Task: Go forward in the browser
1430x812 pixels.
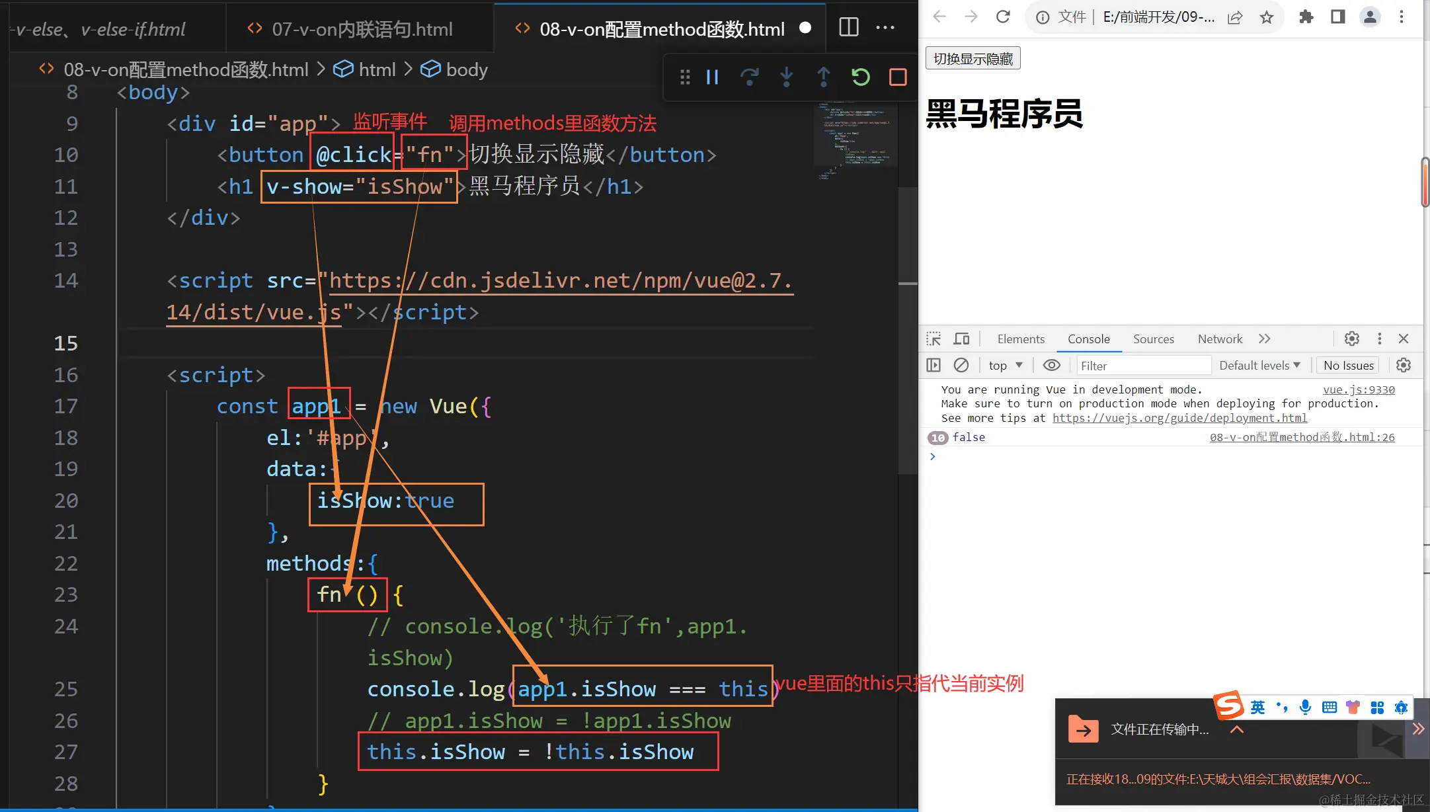Action: [x=971, y=17]
